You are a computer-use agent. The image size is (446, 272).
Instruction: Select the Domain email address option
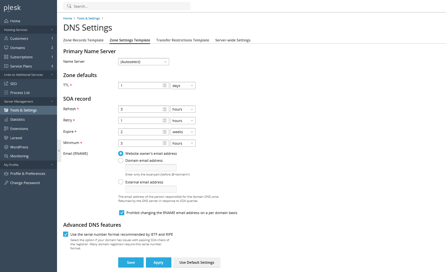121,161
